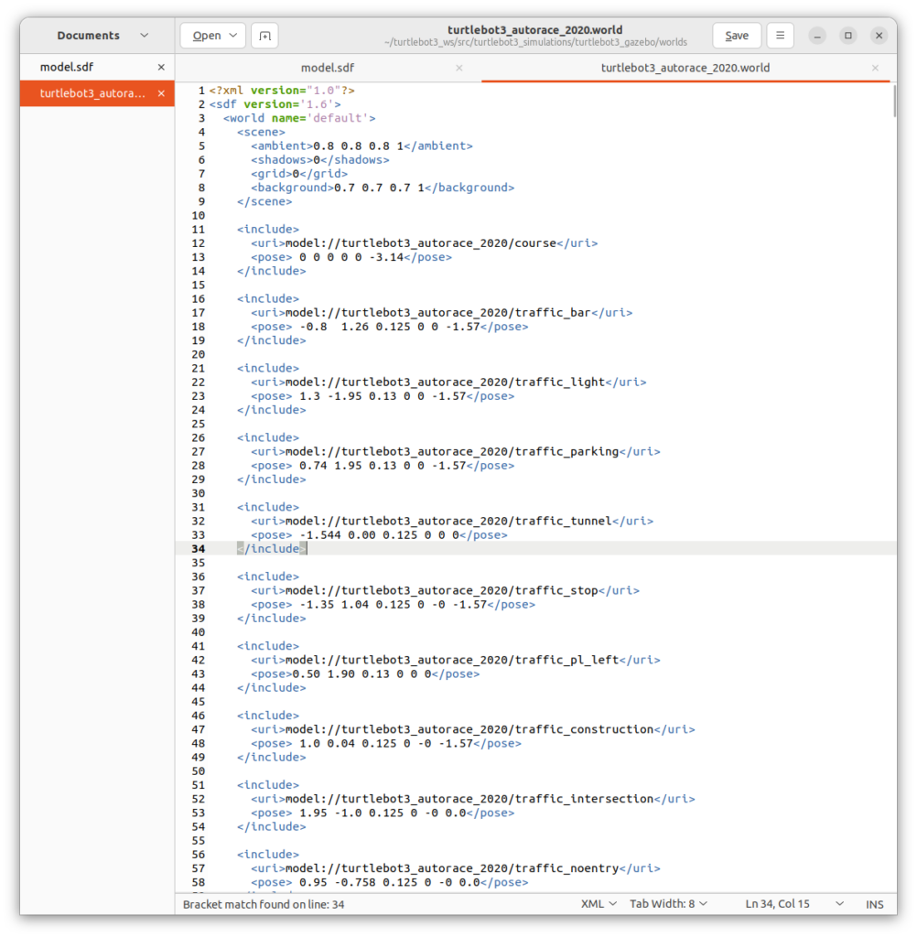Click the Bracket match found status message
The width and height of the screenshot is (917, 937).
[x=263, y=904]
